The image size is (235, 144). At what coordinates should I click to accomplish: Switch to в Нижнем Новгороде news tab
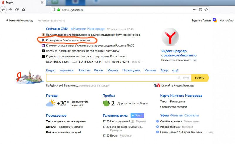point(88,29)
